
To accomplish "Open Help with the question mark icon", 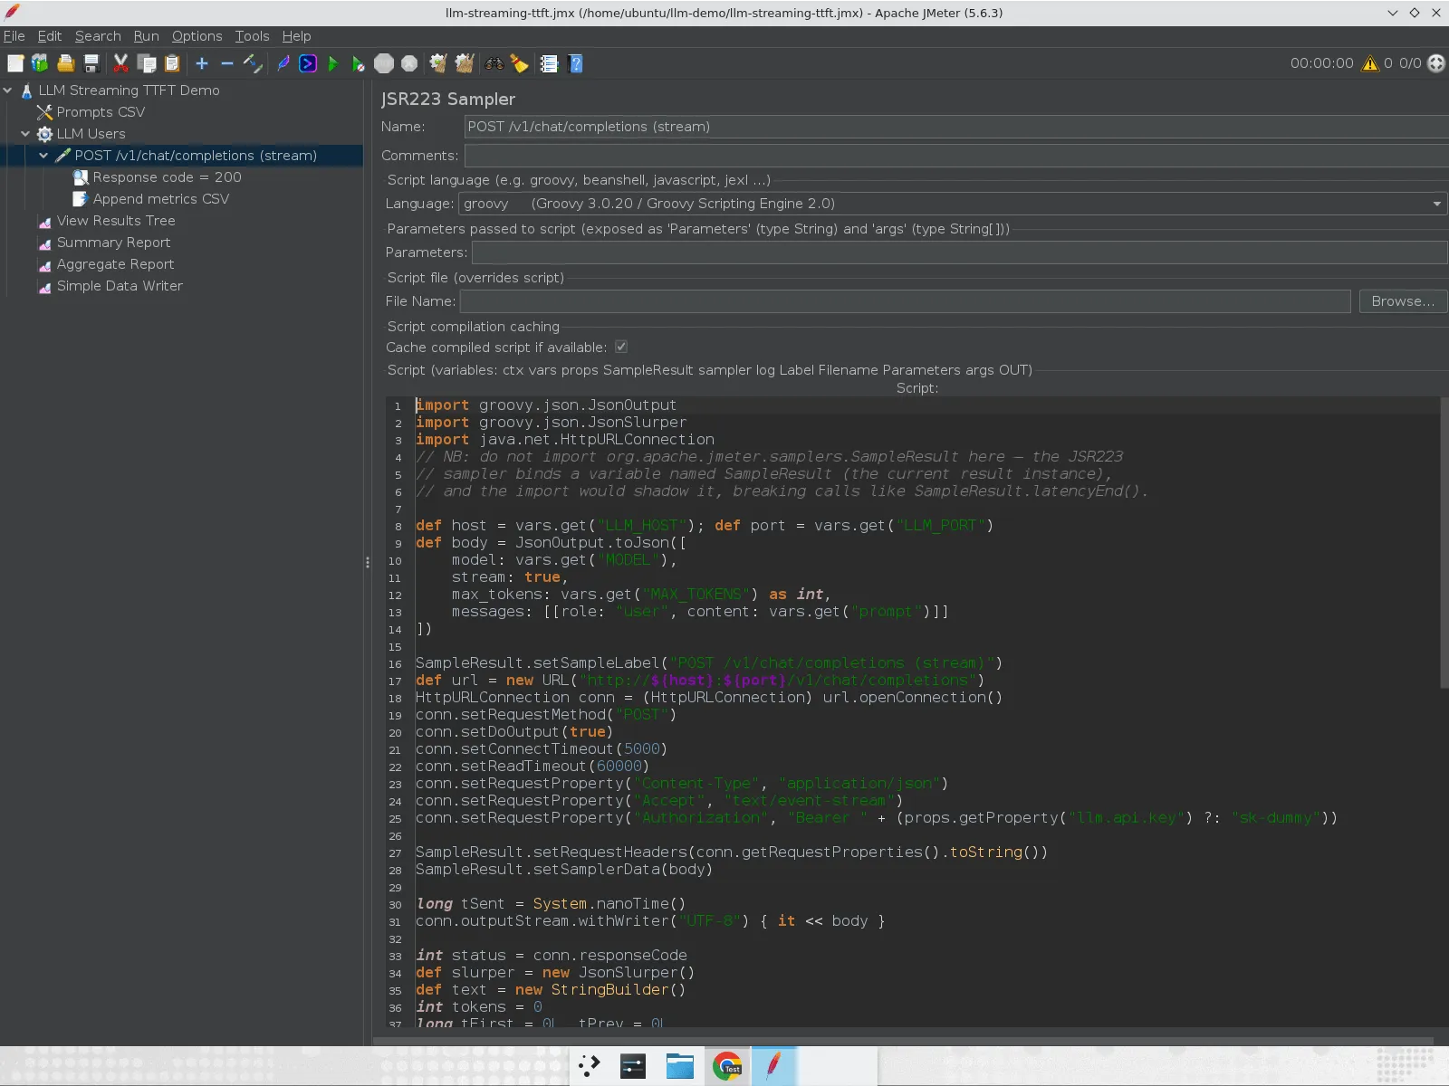I will tap(575, 63).
